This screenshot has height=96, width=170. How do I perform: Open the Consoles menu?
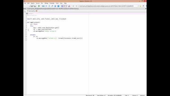tap(52, 3)
